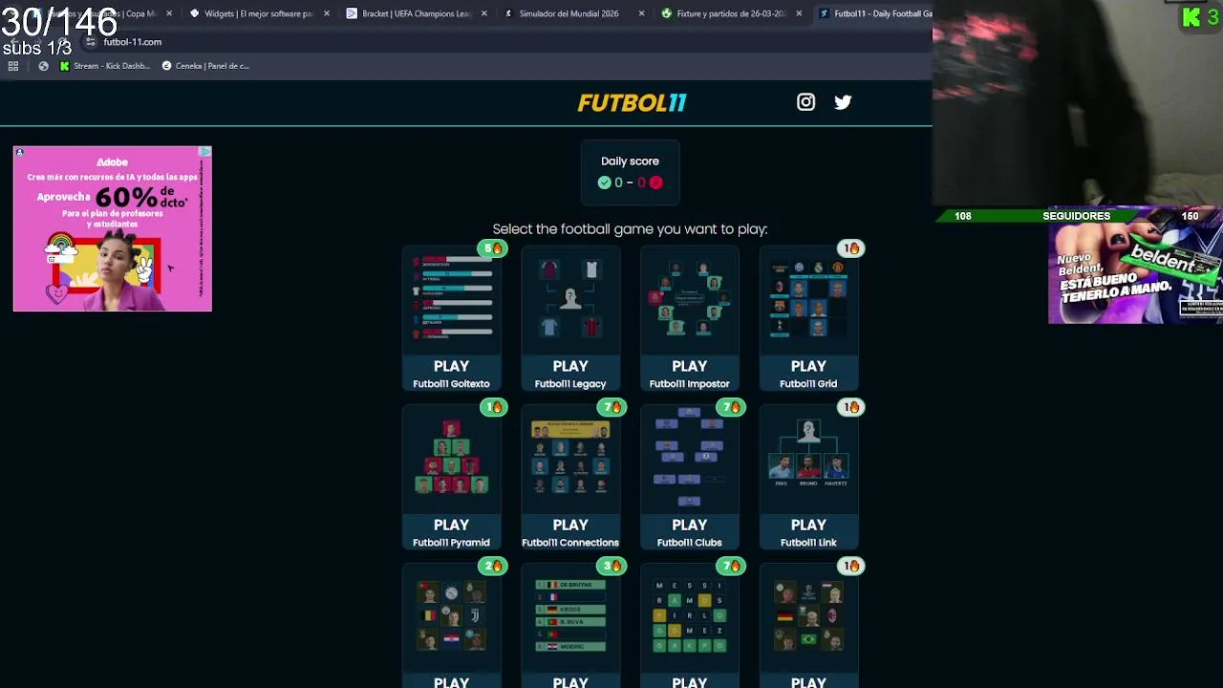Open the Link game preview thumbnail
This screenshot has width=1223, height=688.
click(808, 457)
